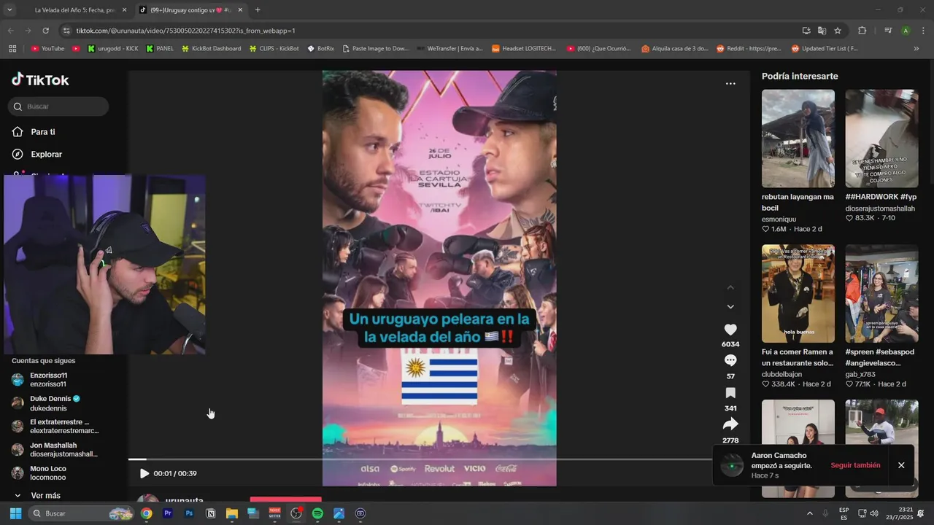Open the video three-dots options menu

pyautogui.click(x=730, y=84)
